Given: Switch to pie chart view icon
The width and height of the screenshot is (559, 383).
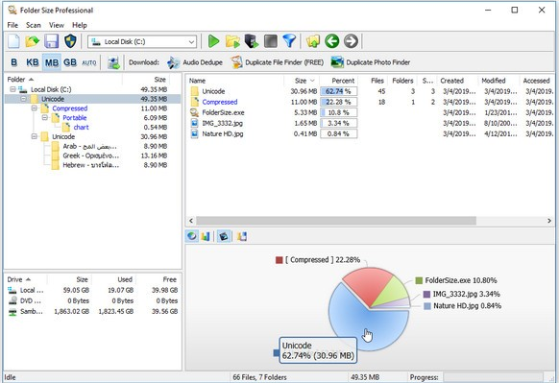Looking at the screenshot, I should (192, 236).
